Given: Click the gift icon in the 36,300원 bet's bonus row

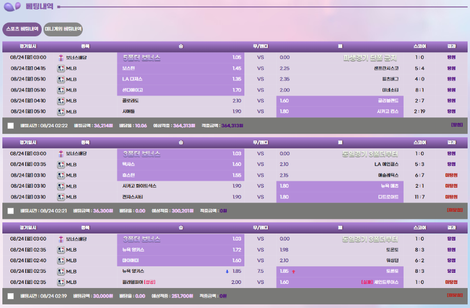Looking at the screenshot, I should coord(61,154).
